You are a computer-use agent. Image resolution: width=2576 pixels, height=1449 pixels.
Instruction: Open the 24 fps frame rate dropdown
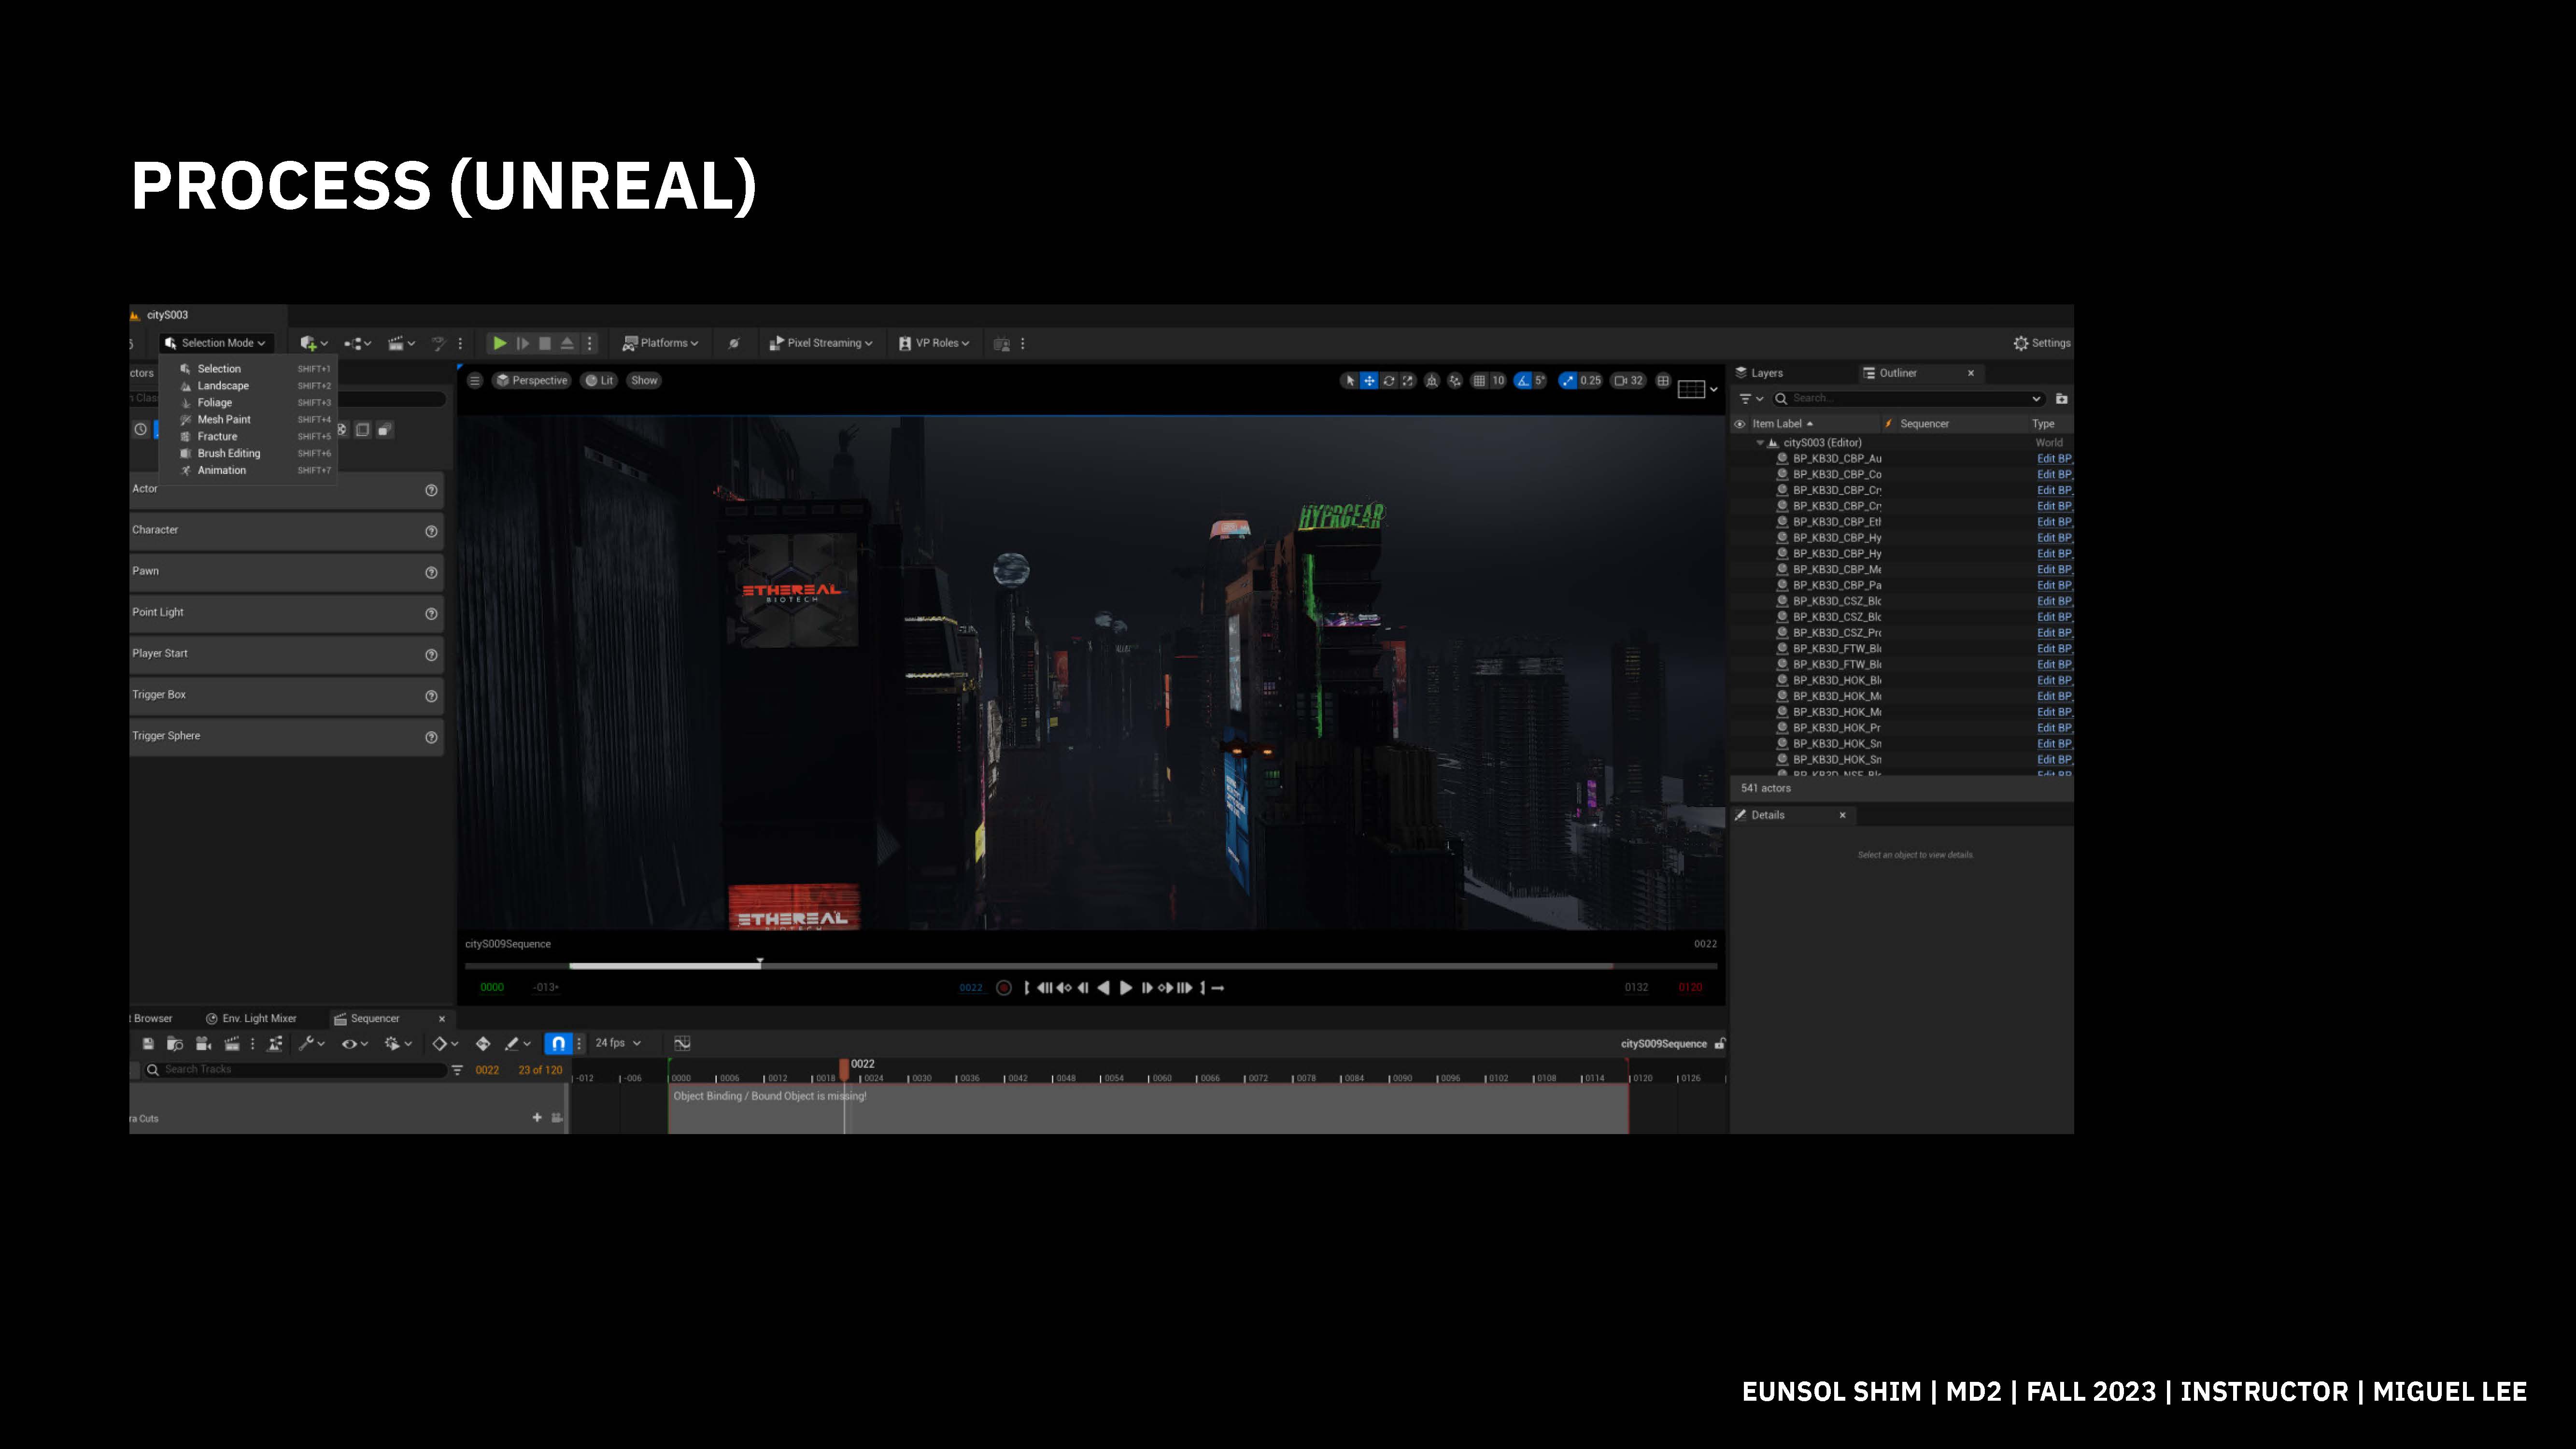pos(617,1043)
